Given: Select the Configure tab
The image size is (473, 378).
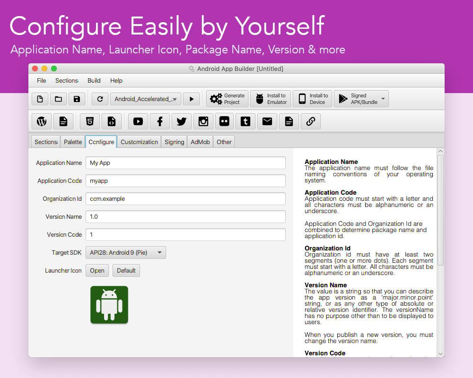Looking at the screenshot, I should tap(101, 142).
